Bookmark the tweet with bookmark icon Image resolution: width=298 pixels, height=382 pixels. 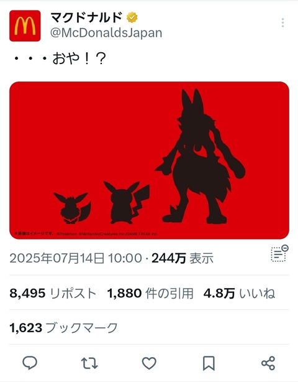click(209, 363)
